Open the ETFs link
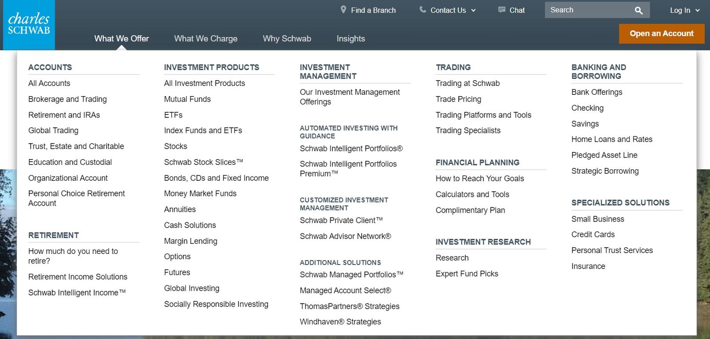710x339 pixels. pyautogui.click(x=173, y=115)
